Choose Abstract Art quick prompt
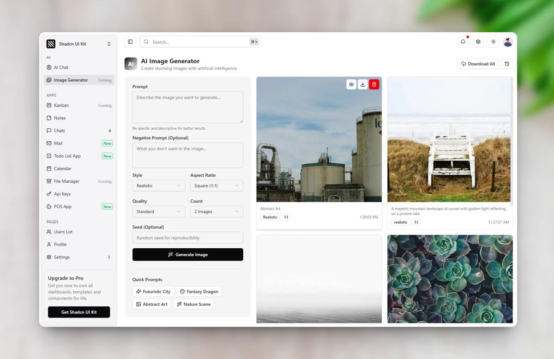Screen dimensions: 554x359 click(151, 304)
